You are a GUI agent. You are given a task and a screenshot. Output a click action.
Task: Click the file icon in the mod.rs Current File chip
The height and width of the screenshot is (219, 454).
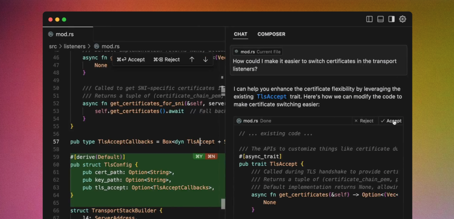237,52
